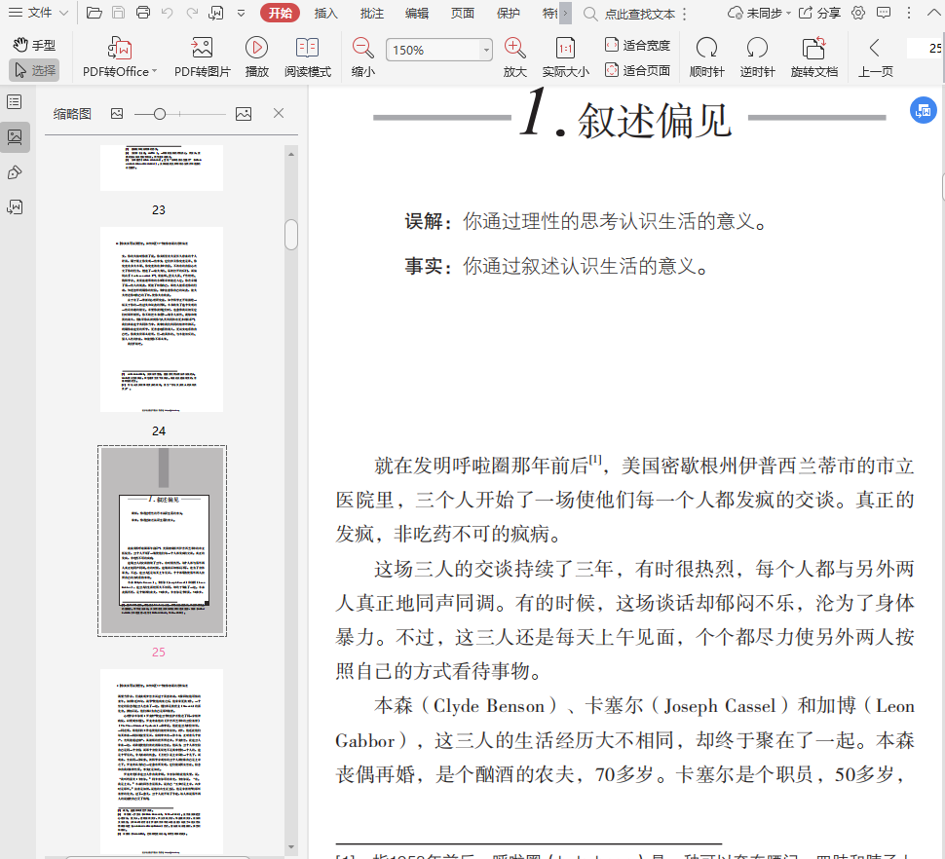Click the 放大 zoom in icon
The width and height of the screenshot is (945, 859).
click(514, 48)
